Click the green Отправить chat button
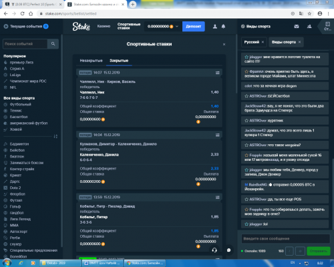The width and height of the screenshot is (334, 267). click(319, 251)
